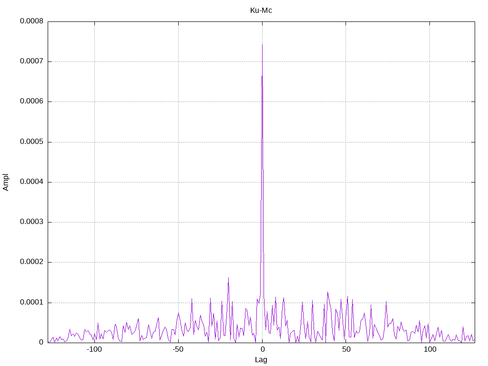Click the X axis label Lag

pos(261,360)
